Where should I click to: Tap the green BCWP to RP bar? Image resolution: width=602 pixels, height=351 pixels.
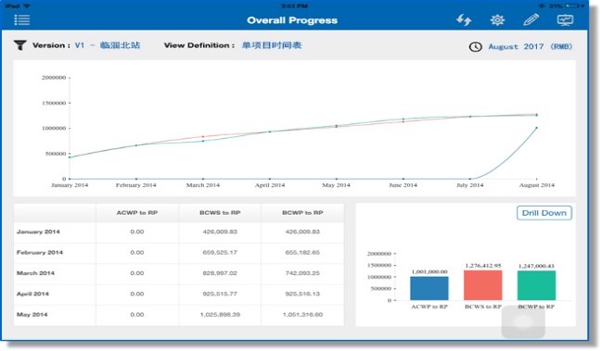tap(536, 285)
